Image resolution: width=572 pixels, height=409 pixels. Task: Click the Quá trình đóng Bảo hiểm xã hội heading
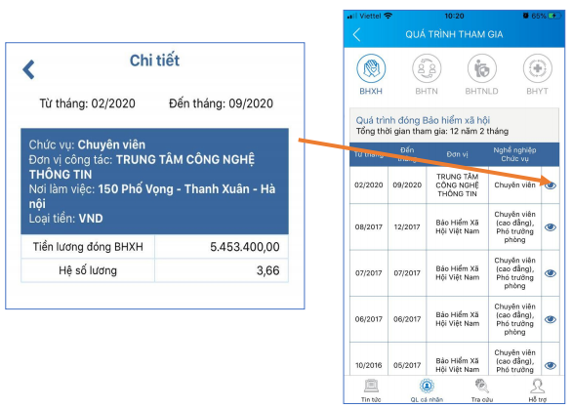[x=423, y=120]
